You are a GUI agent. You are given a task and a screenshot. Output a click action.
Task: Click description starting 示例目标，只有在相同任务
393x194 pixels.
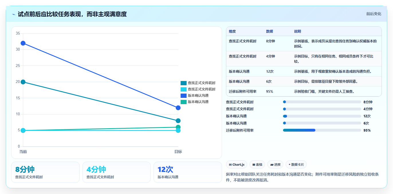(334, 59)
